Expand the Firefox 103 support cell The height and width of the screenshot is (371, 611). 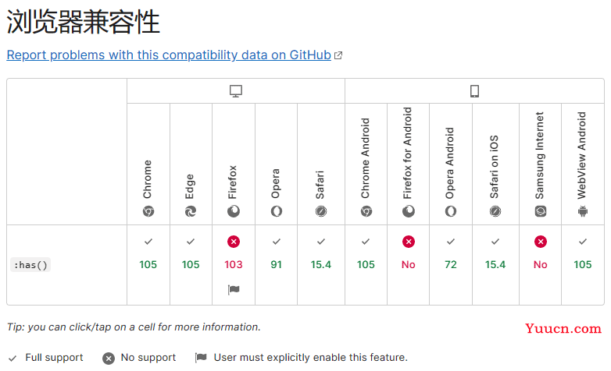(x=234, y=265)
